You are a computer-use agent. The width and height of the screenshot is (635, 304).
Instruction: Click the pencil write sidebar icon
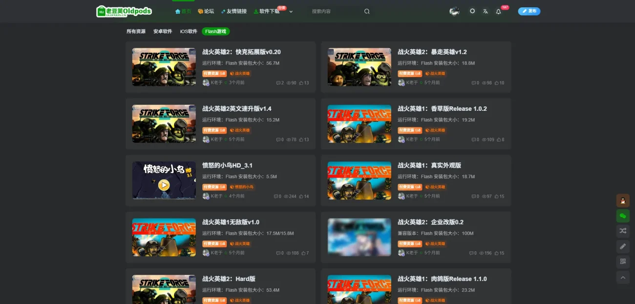(623, 246)
